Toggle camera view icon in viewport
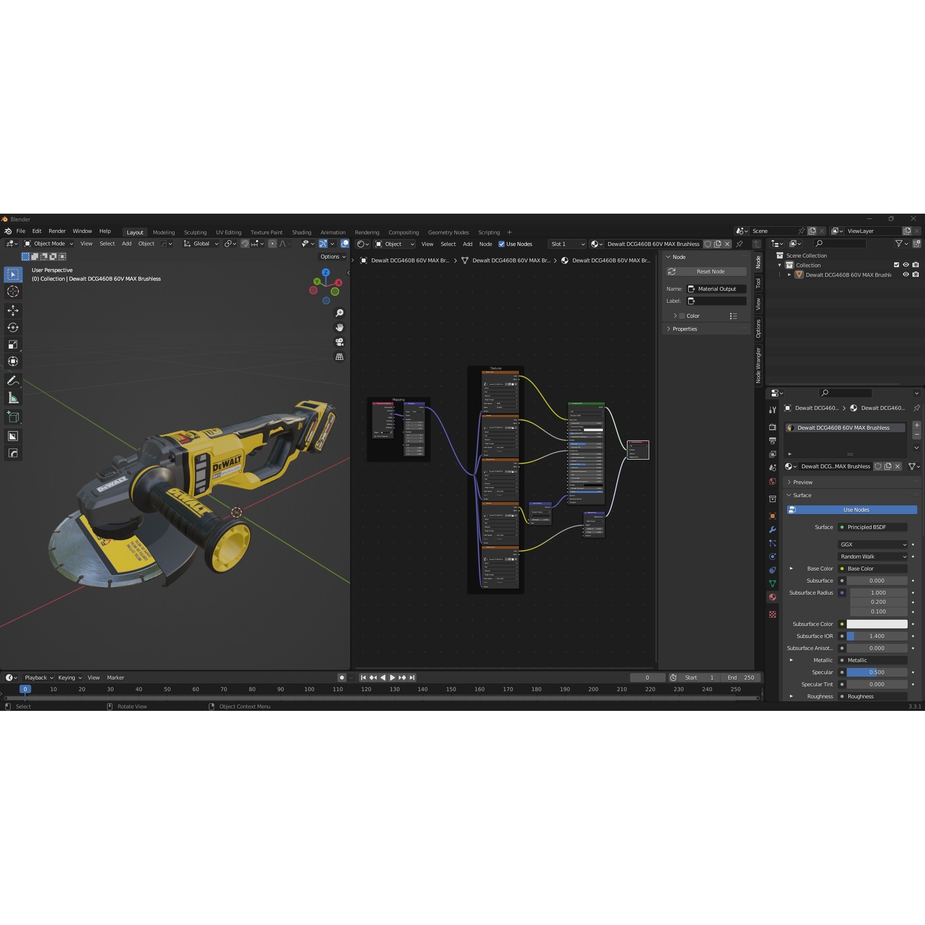This screenshot has width=925, height=925. click(x=340, y=342)
